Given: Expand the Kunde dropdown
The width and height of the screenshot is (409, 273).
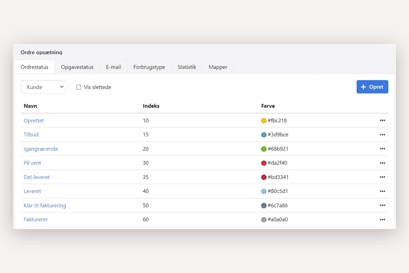Looking at the screenshot, I should point(43,87).
